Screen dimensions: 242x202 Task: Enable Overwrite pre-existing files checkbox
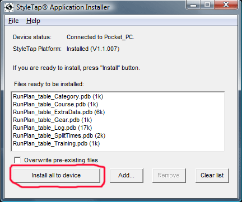click(x=17, y=160)
